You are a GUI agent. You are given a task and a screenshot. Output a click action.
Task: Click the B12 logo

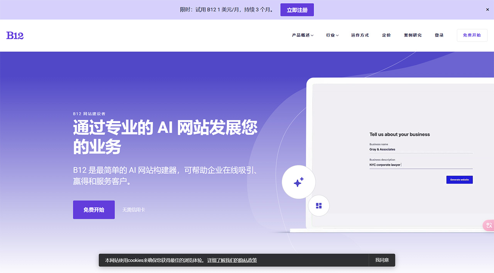15,35
